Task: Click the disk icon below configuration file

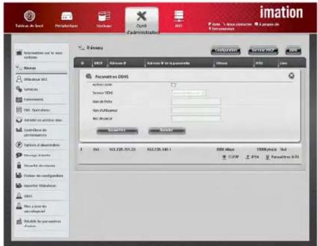Action: tap(19, 185)
